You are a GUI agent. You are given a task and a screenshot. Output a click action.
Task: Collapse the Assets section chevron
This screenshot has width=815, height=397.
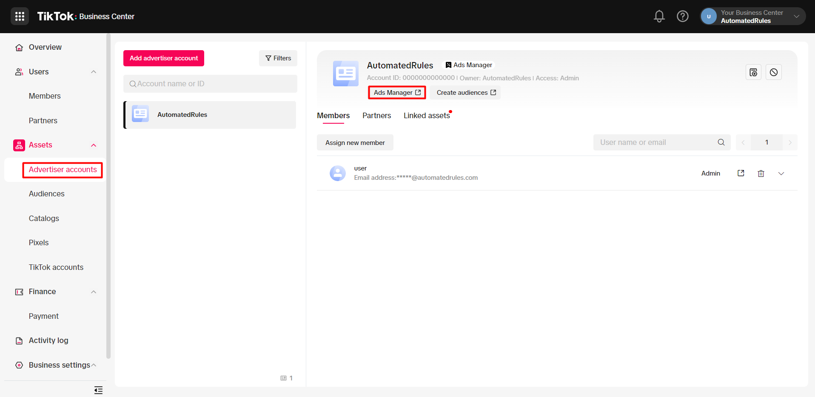pos(94,145)
